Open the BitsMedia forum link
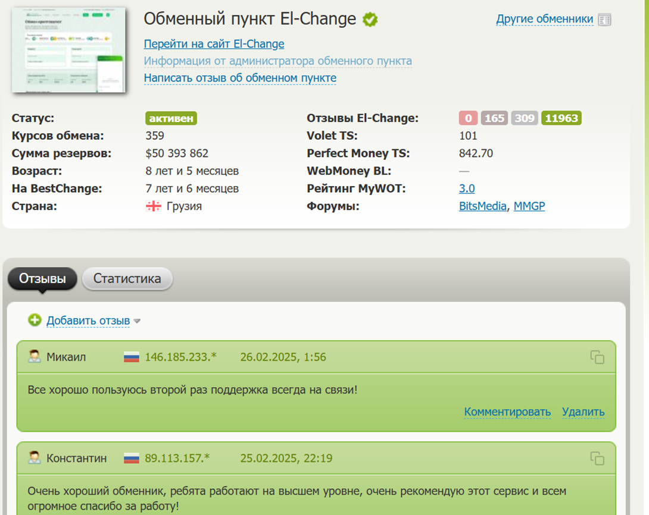The width and height of the screenshot is (649, 515). pyautogui.click(x=483, y=206)
